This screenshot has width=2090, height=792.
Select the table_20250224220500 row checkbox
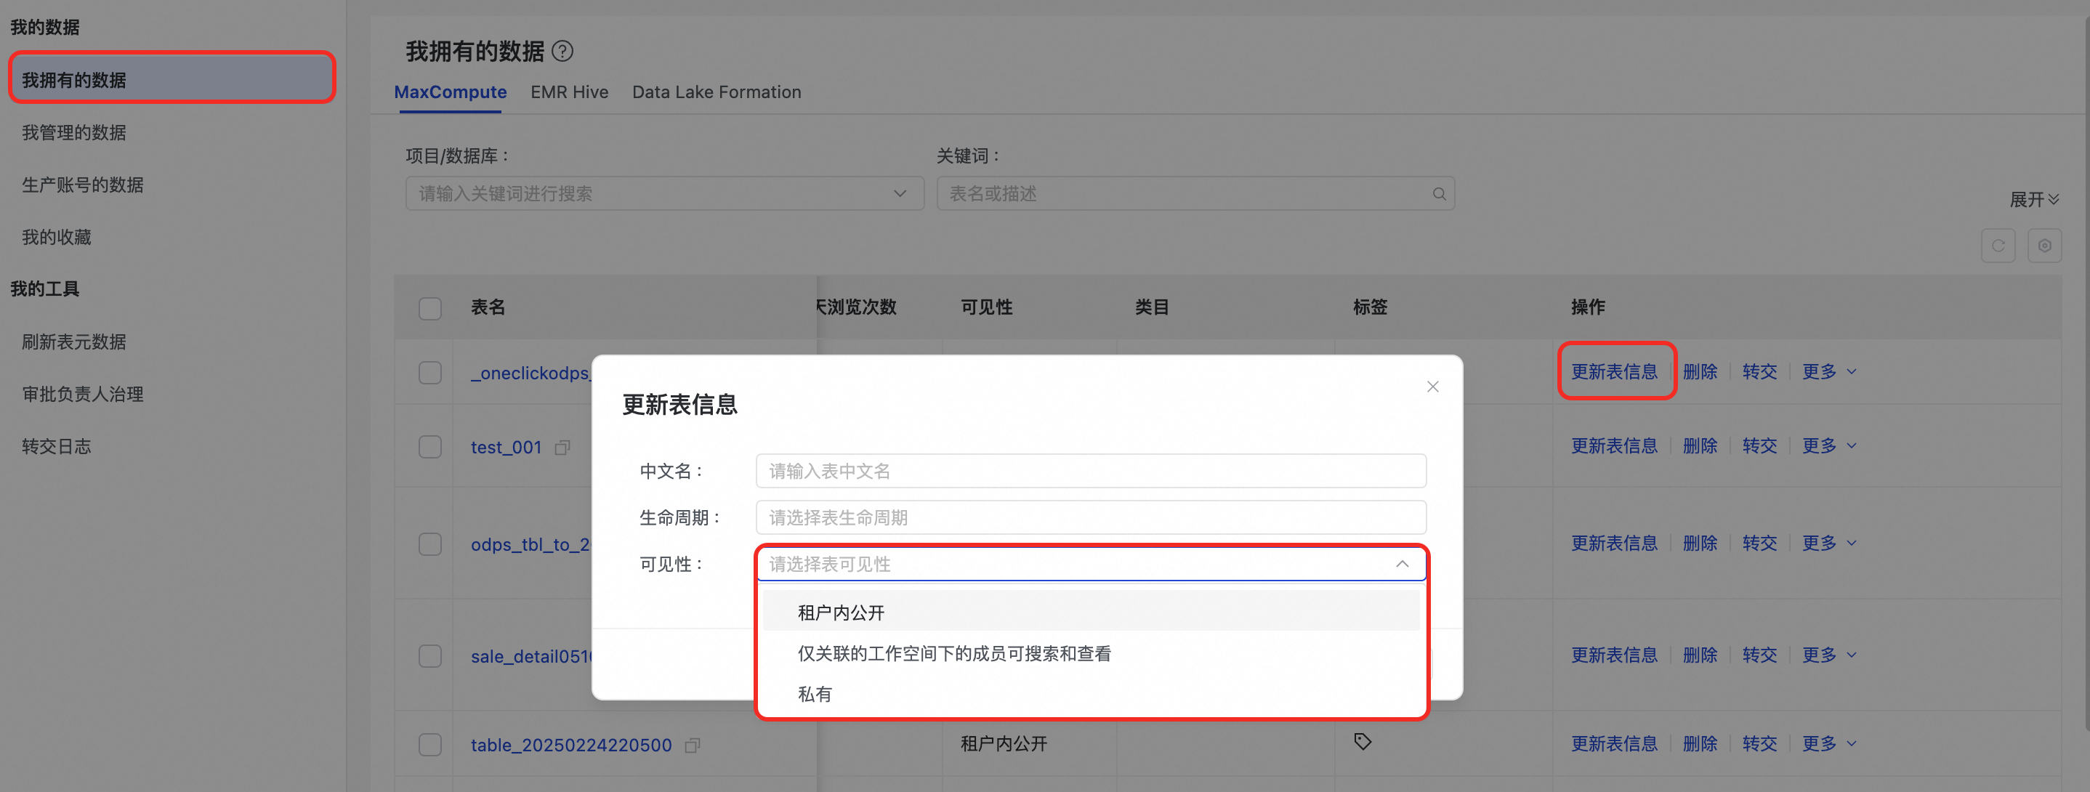pyautogui.click(x=430, y=745)
